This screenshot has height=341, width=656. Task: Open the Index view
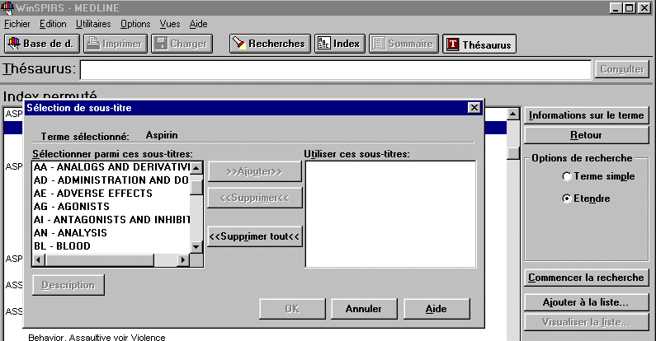pos(340,44)
